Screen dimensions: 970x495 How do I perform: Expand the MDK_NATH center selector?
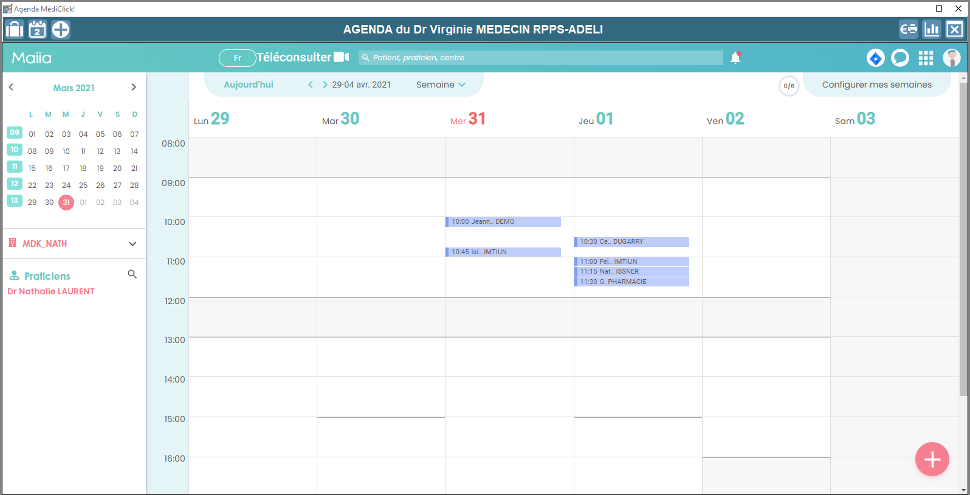coord(132,244)
